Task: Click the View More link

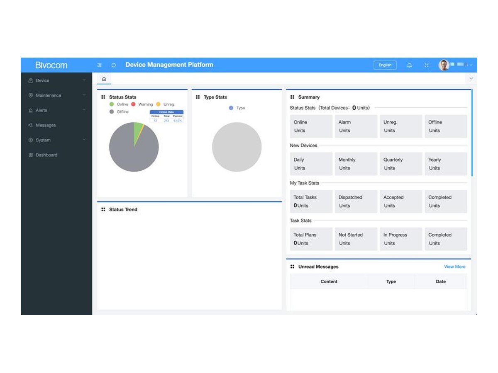Action: [x=455, y=266]
